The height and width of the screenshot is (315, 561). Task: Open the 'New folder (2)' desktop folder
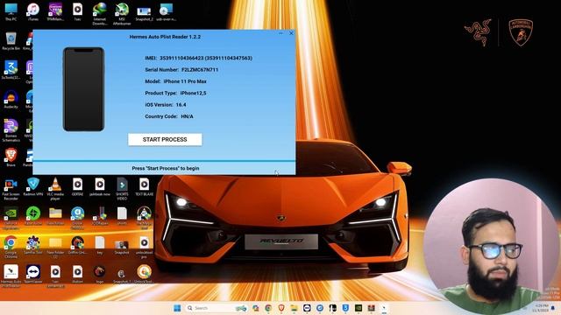55,247
